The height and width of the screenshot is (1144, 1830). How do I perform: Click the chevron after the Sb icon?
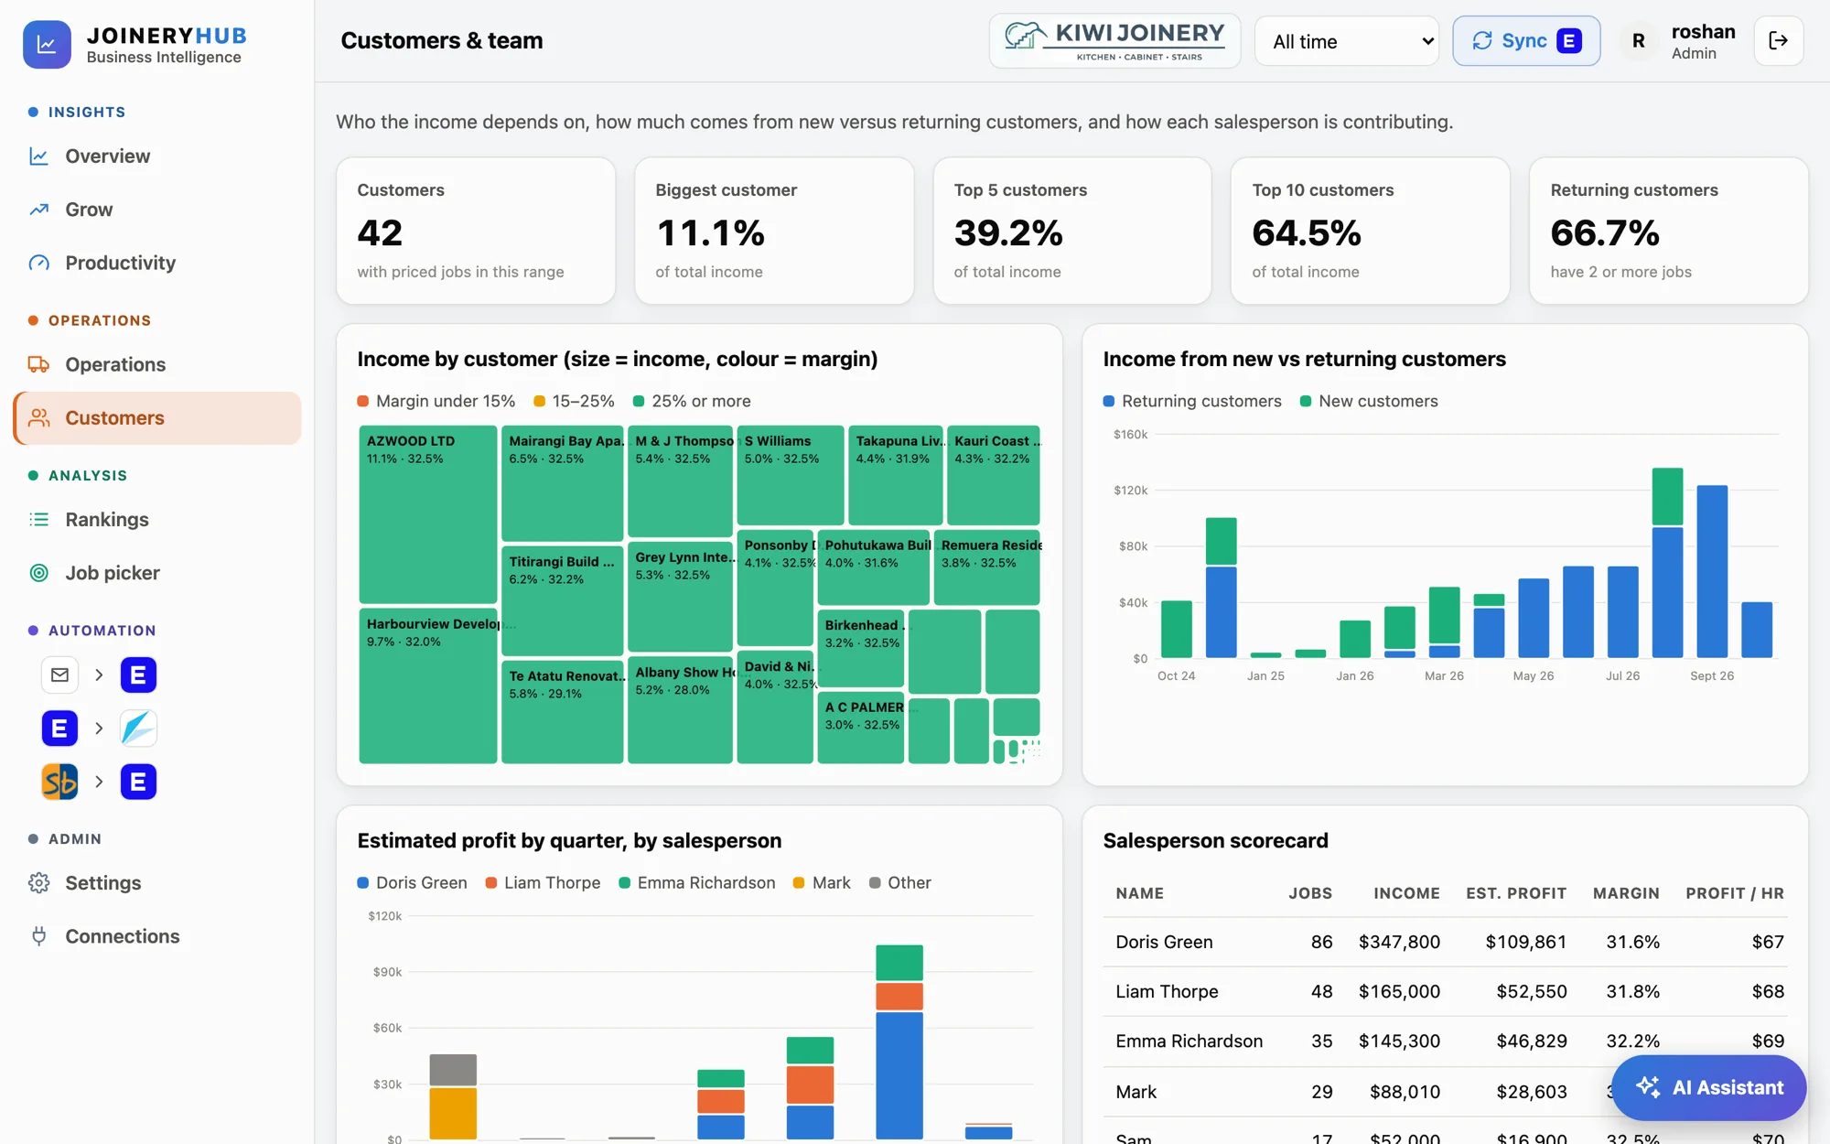pos(99,782)
